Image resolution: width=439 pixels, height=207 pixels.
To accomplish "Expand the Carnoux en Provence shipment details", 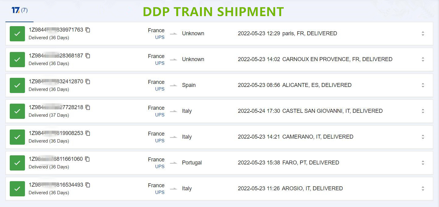I will 423,59.
